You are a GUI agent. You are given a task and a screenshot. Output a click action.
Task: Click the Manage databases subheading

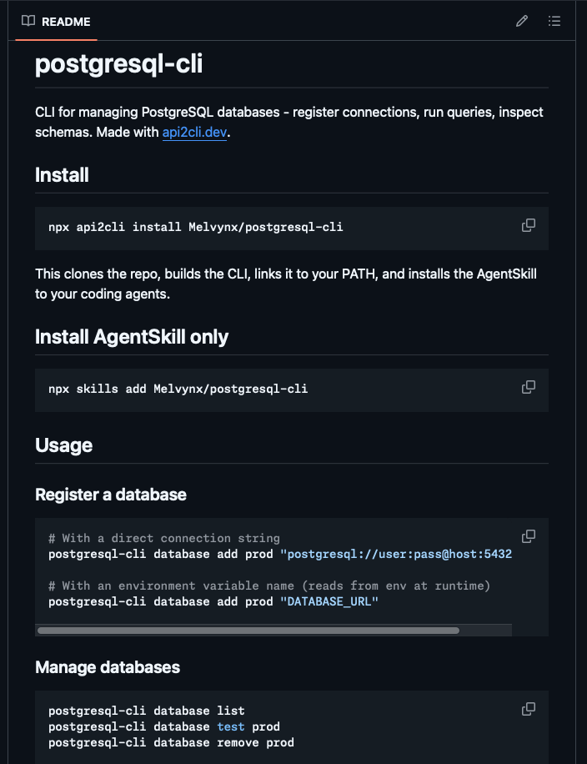tap(108, 667)
